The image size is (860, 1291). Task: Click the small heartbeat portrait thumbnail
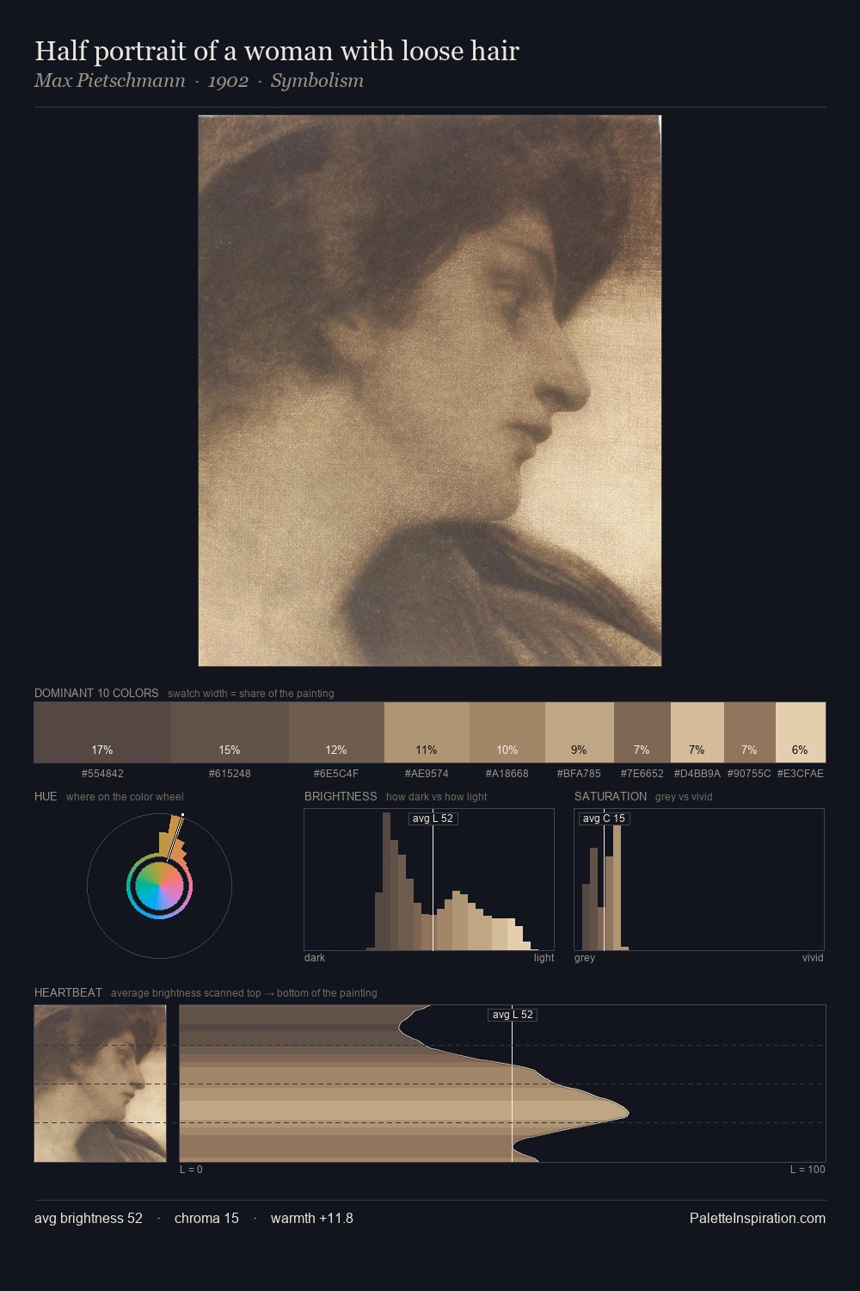click(101, 1084)
